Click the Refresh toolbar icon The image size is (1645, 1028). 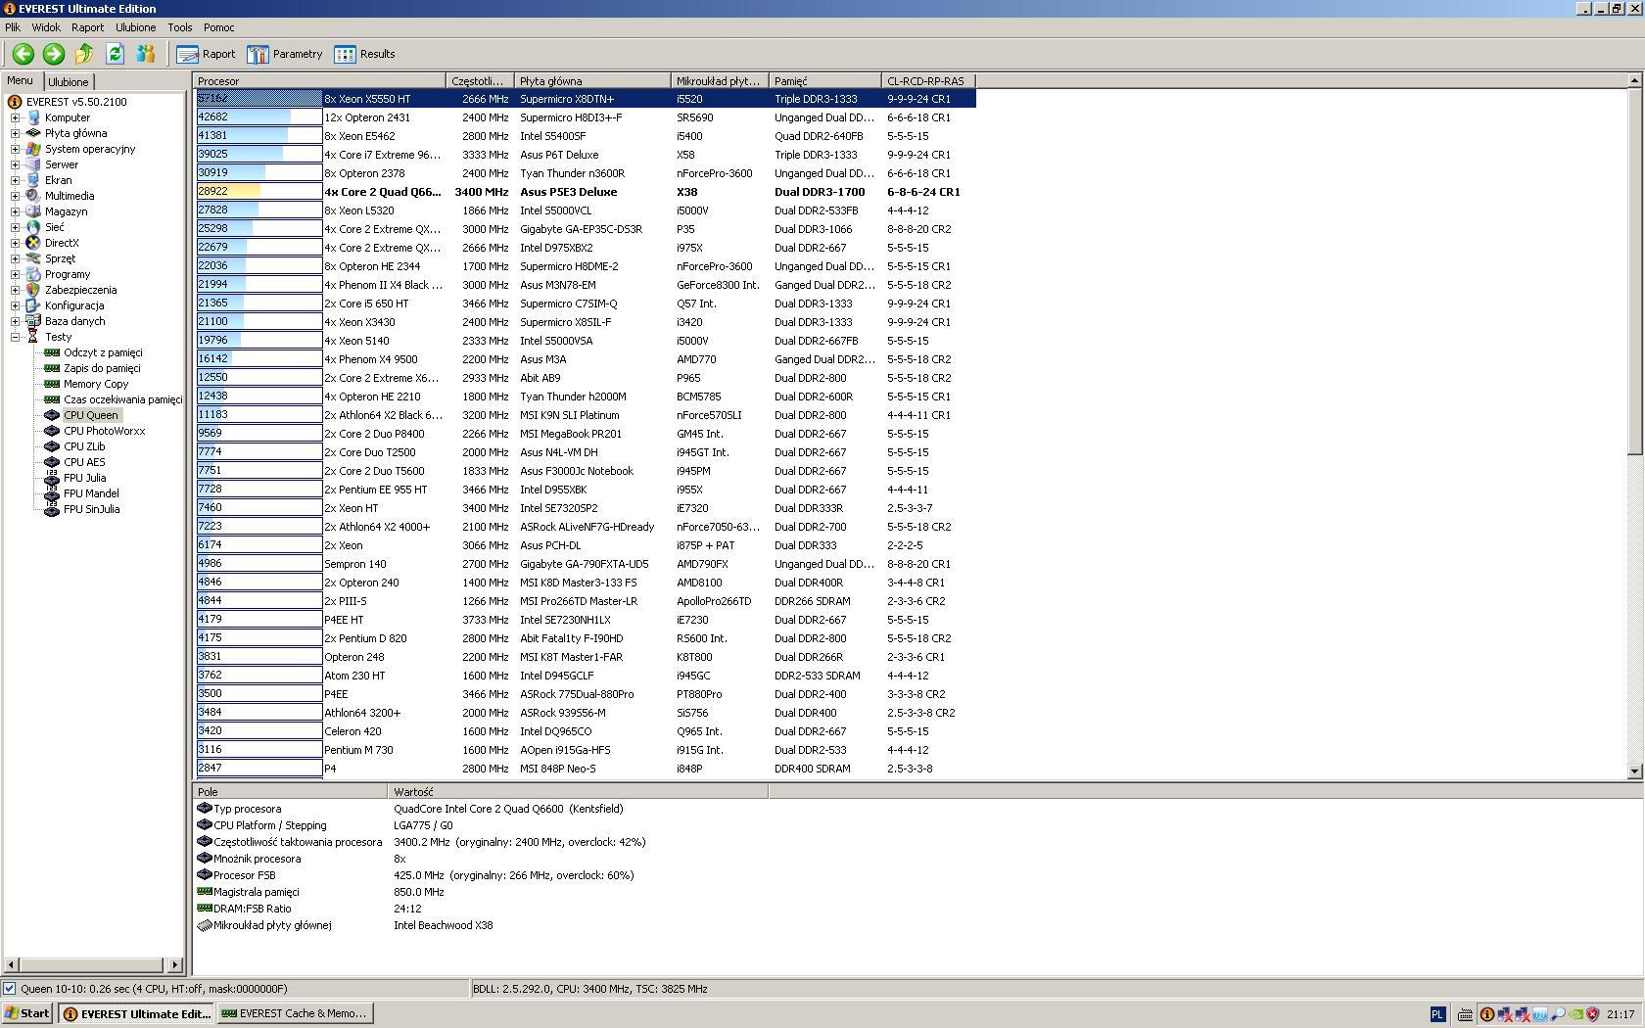[x=115, y=55]
